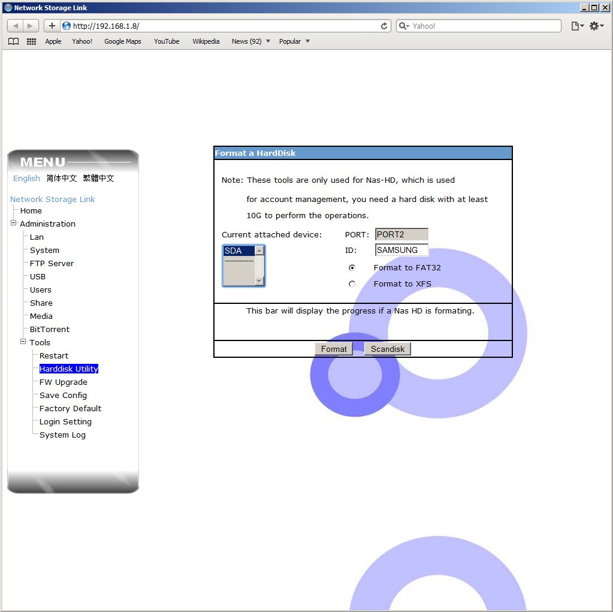This screenshot has height=612, width=613.
Task: Click the globe site icon in address bar
Action: click(67, 26)
